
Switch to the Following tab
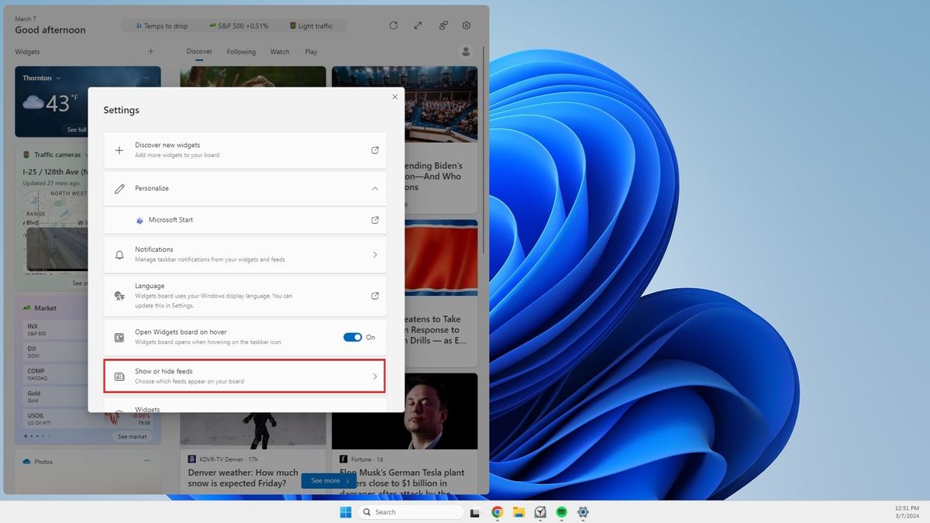241,51
